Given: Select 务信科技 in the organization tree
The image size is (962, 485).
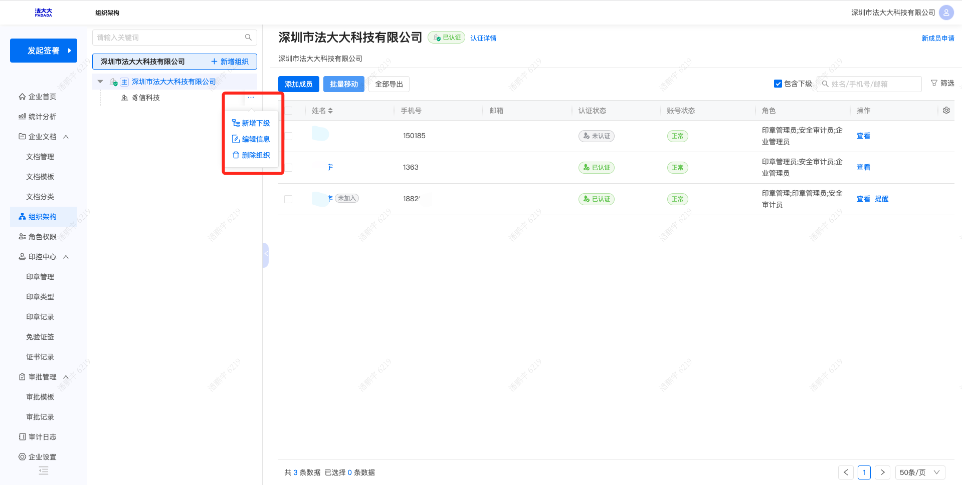Looking at the screenshot, I should [146, 98].
